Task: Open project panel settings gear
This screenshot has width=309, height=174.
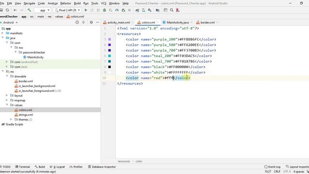Action: (91, 23)
